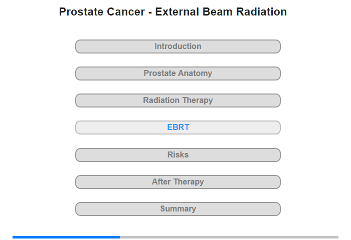Click the blue EBRT text label
The width and height of the screenshot is (351, 240).
click(178, 127)
